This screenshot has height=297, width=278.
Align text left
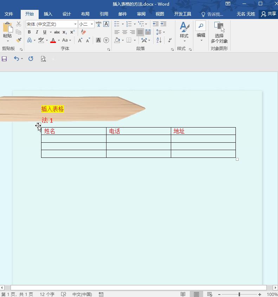(117, 32)
